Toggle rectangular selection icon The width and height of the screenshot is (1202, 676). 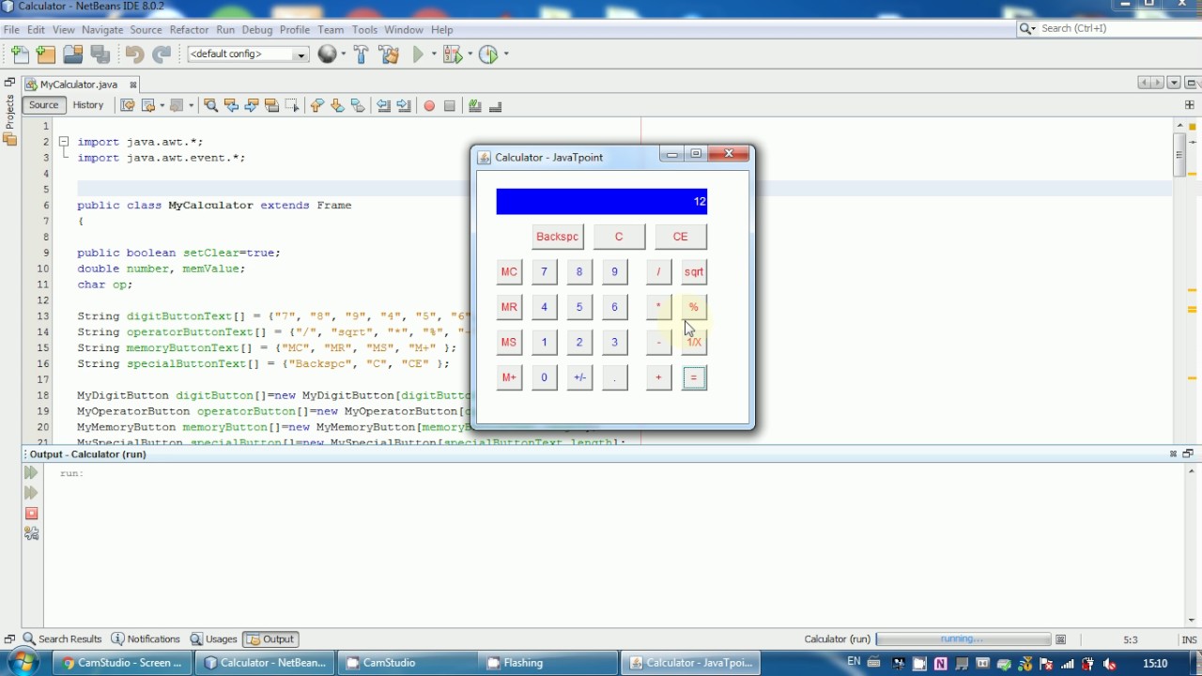(292, 105)
